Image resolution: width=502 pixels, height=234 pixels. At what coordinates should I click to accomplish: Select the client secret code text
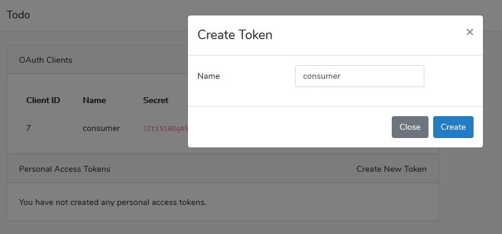pyautogui.click(x=165, y=129)
